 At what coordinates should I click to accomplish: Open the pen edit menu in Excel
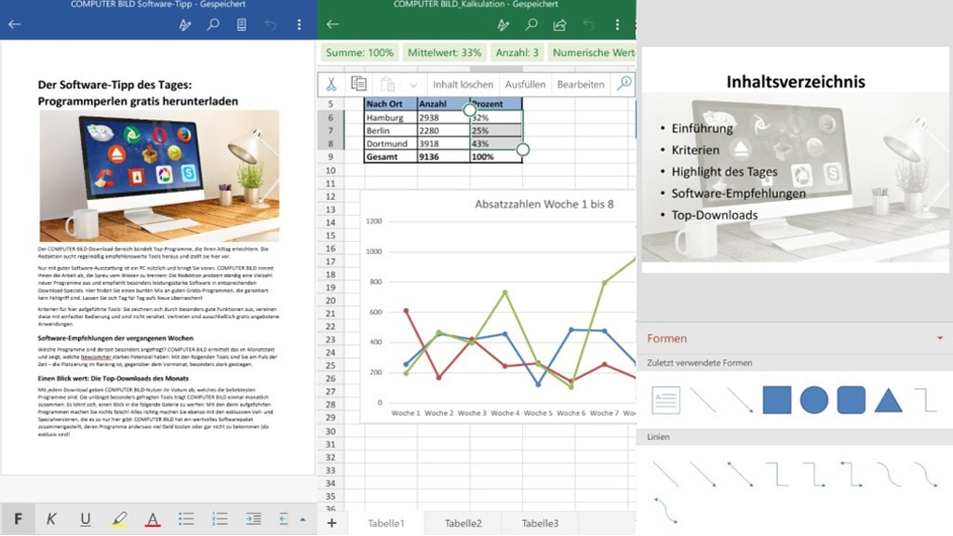click(503, 25)
